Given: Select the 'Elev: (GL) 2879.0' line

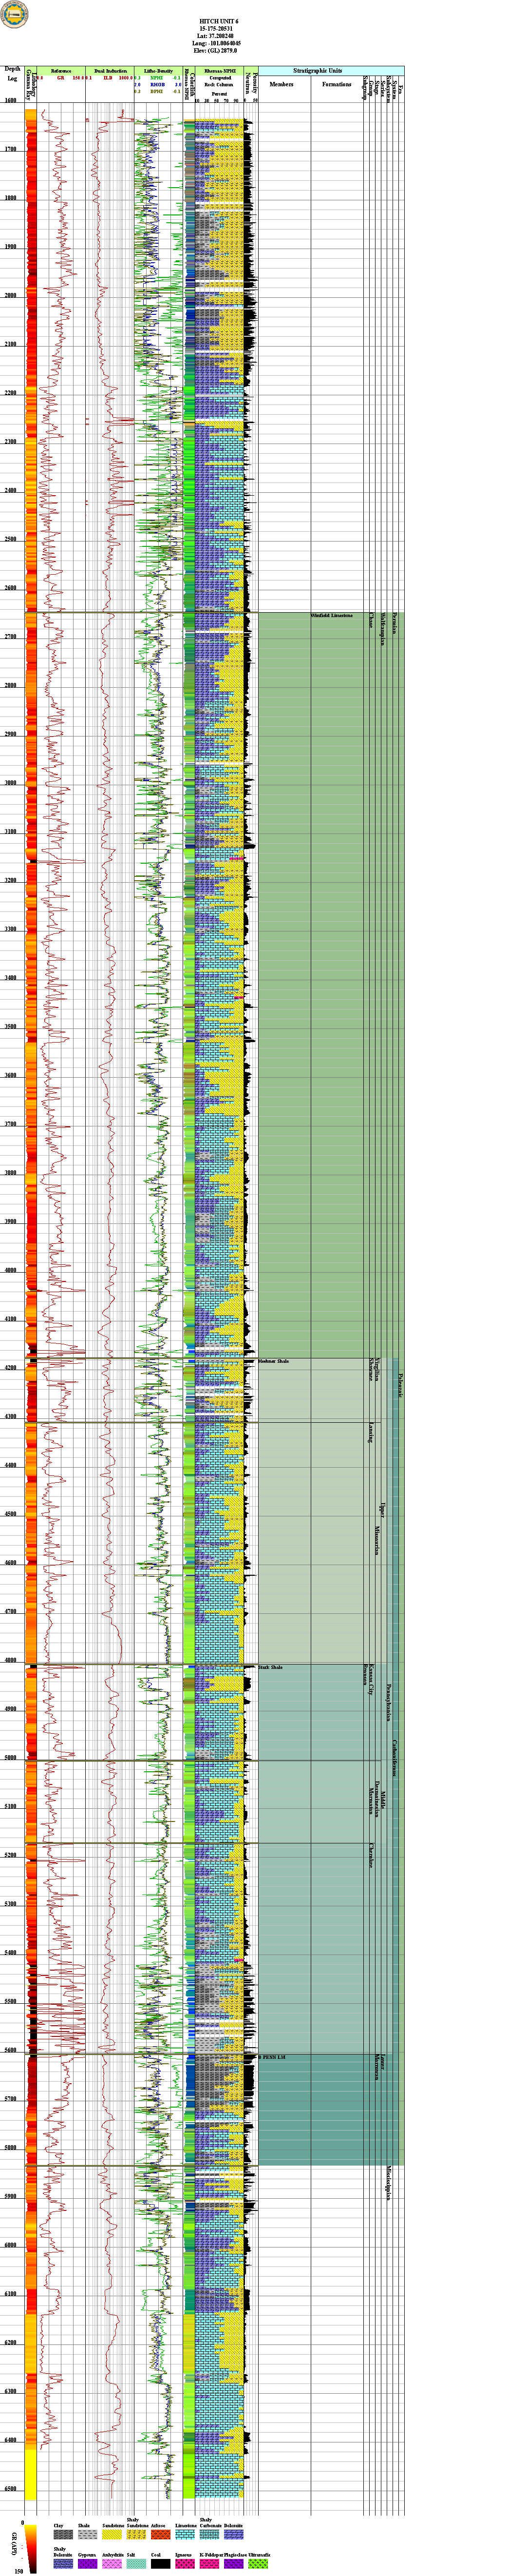Looking at the screenshot, I should pyautogui.click(x=219, y=50).
